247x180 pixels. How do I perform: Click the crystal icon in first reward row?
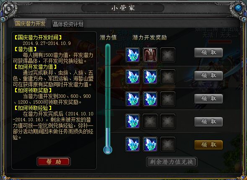(133, 55)
